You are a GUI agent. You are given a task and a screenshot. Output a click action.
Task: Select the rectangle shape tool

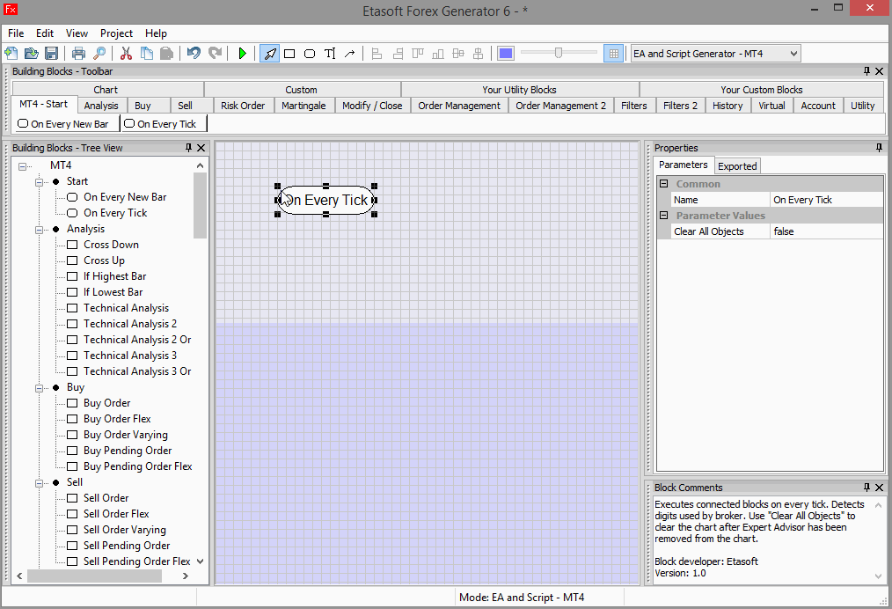[x=289, y=54]
